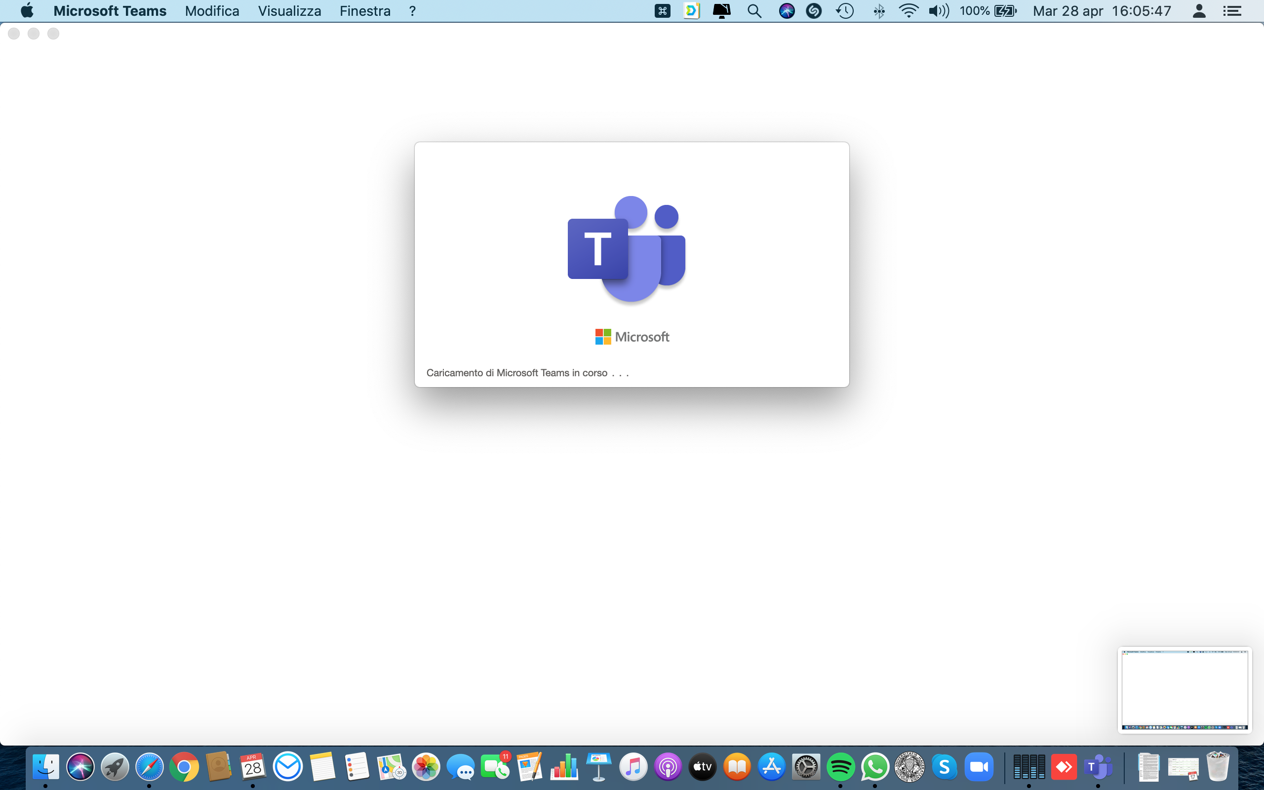Open Maps from the Dock
Screen dimensions: 1264x790
coord(391,766)
